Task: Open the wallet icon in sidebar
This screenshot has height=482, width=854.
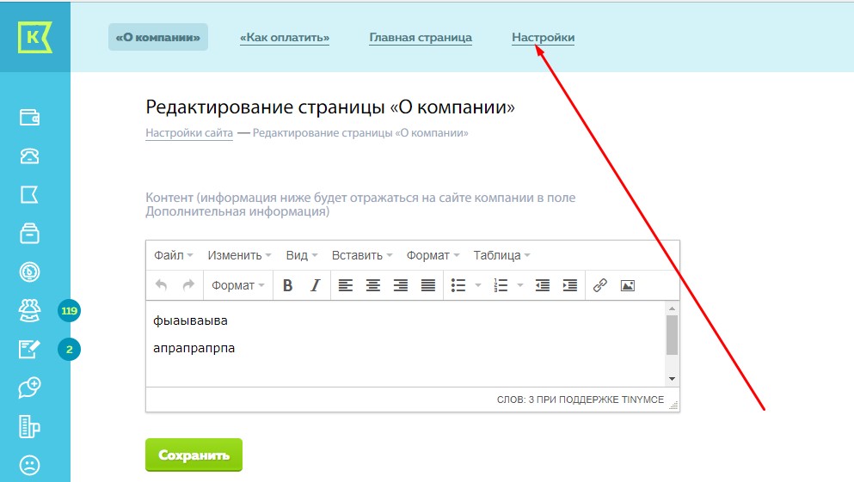Action: click(x=29, y=117)
